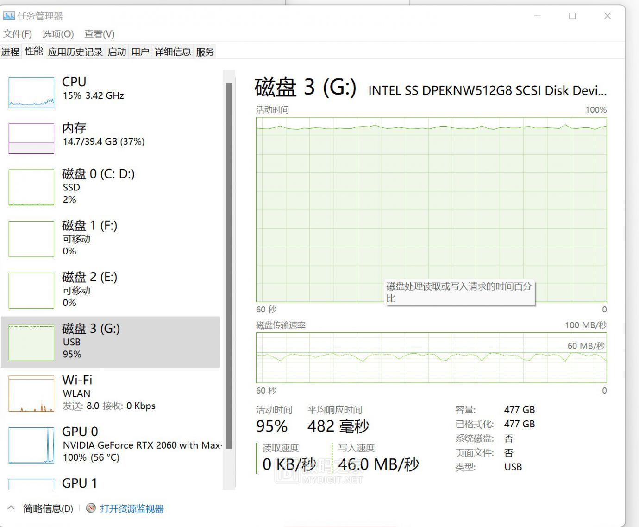Switch to the 进程 tab

10,51
